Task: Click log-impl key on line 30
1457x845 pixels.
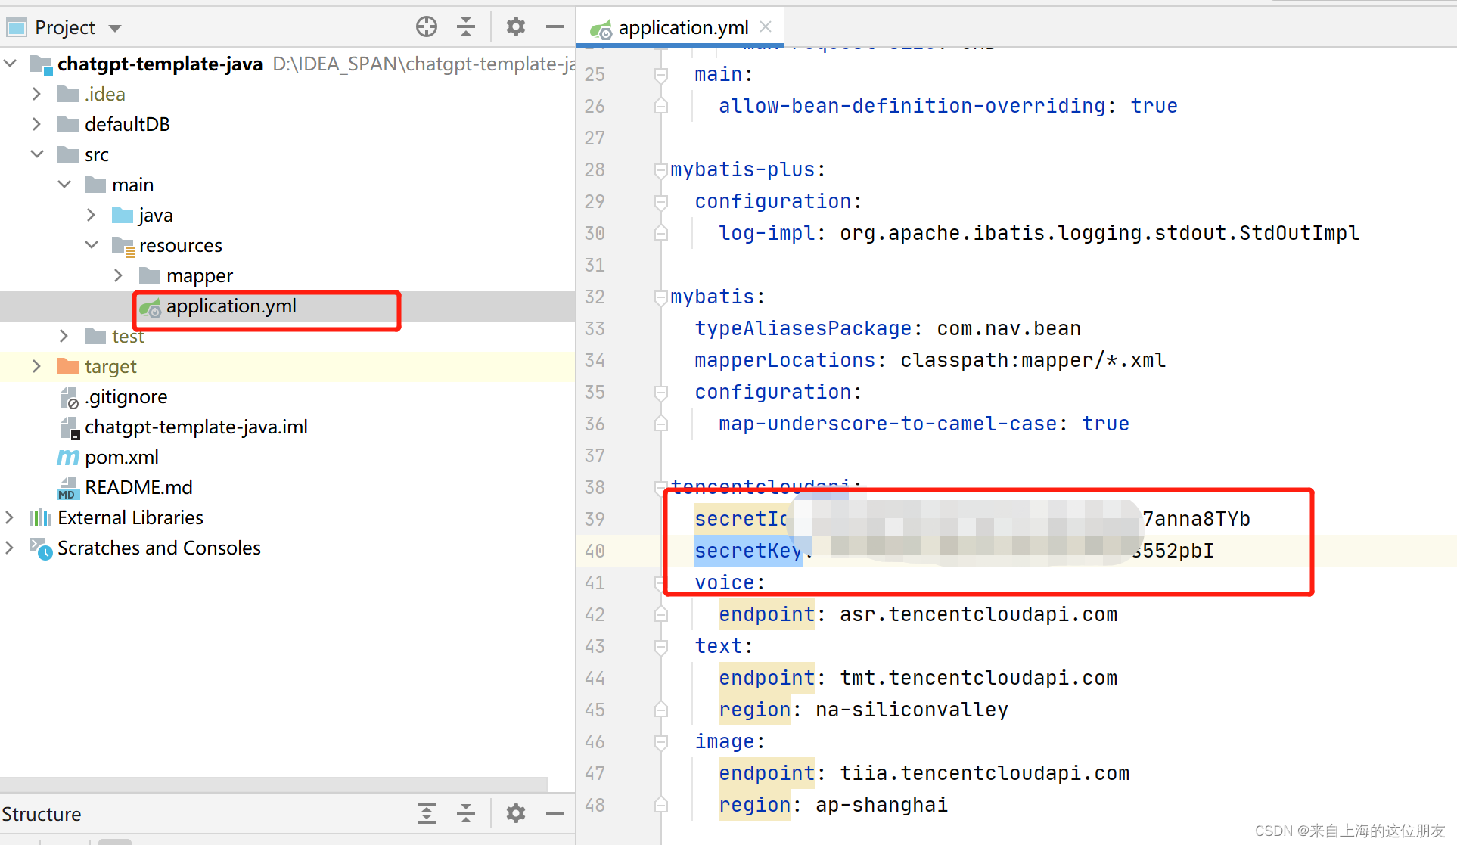Action: [x=767, y=233]
